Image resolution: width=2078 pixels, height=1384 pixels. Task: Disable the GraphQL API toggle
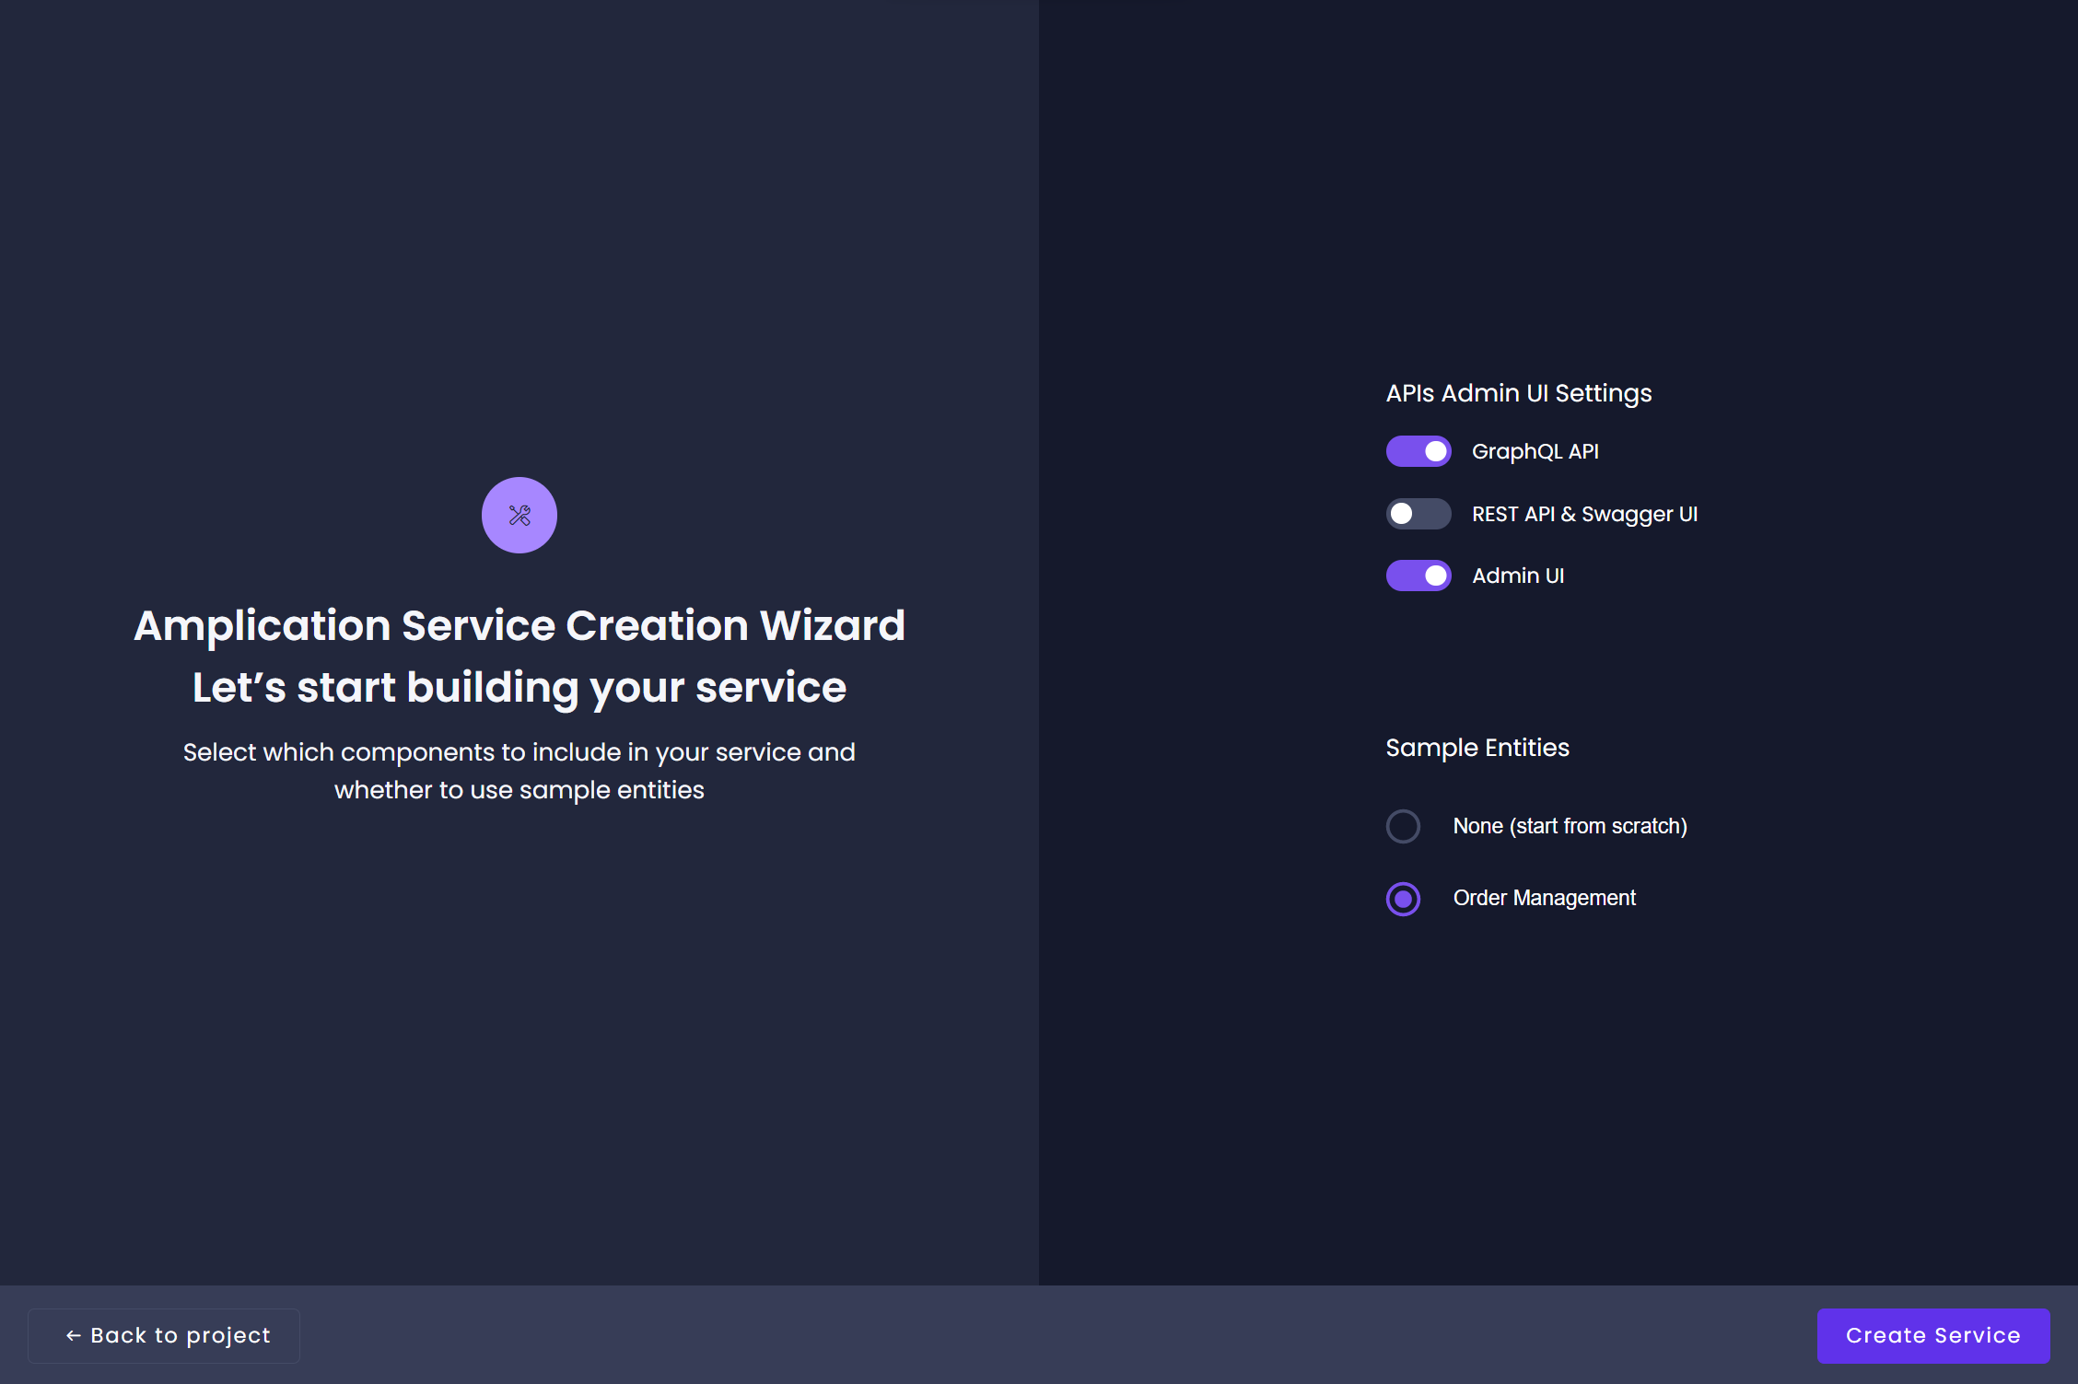click(1418, 451)
